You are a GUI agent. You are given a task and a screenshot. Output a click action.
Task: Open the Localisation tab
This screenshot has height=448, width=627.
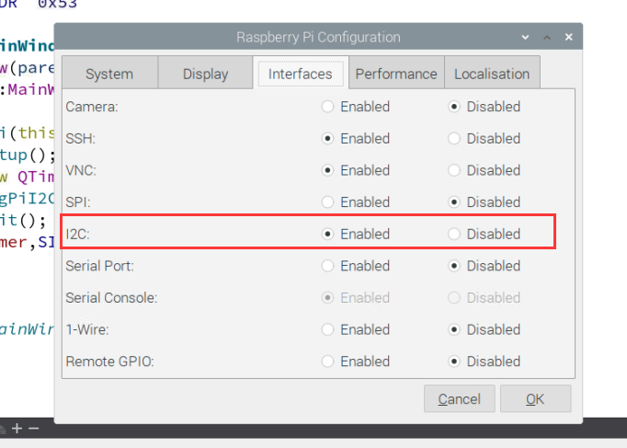click(492, 74)
